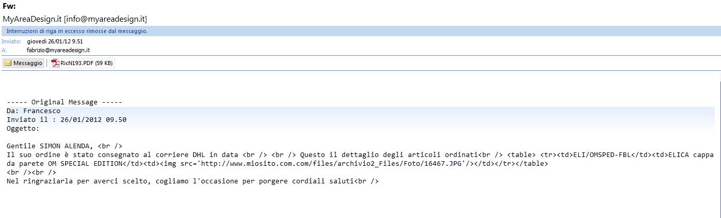
Task: Click the PDF icon of the RicN193 attachment
Action: 55,63
